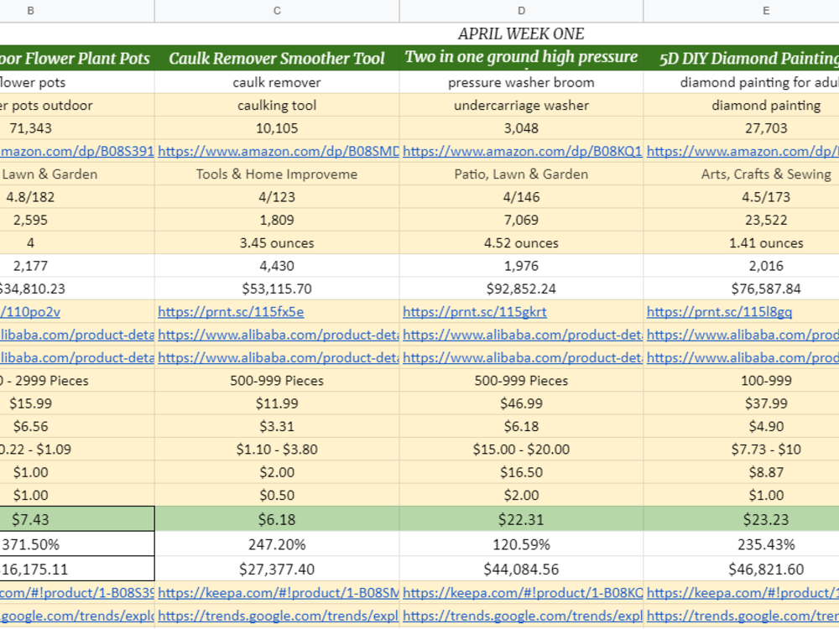Select the 'Tools & Home Improveme' category cell

click(277, 174)
